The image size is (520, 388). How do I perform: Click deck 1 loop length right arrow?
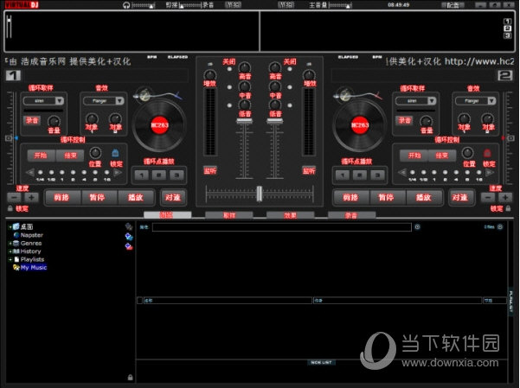point(118,172)
